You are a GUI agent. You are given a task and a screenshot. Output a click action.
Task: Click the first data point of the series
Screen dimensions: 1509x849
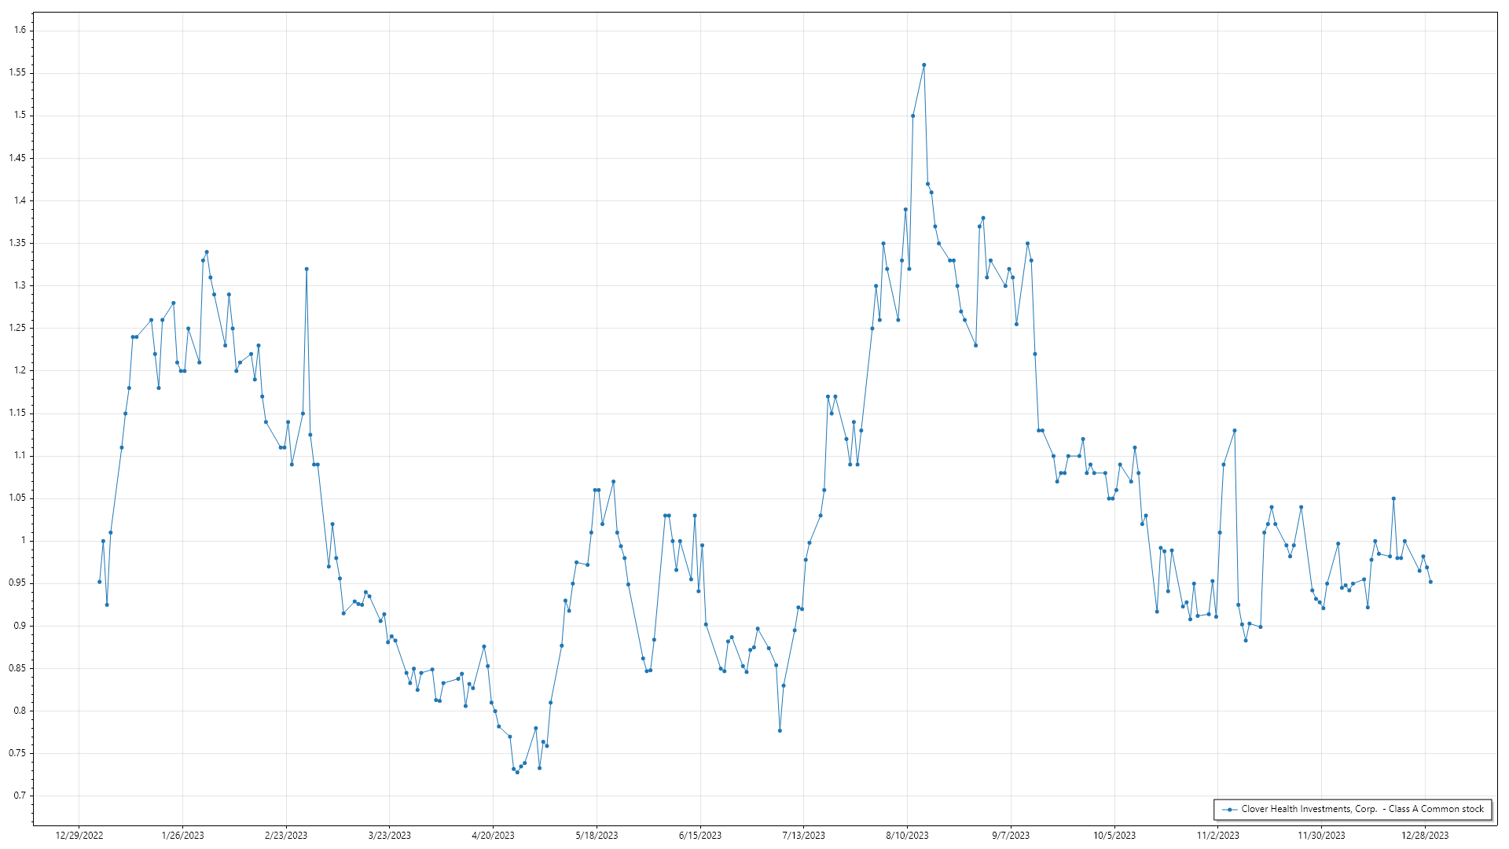(x=99, y=582)
